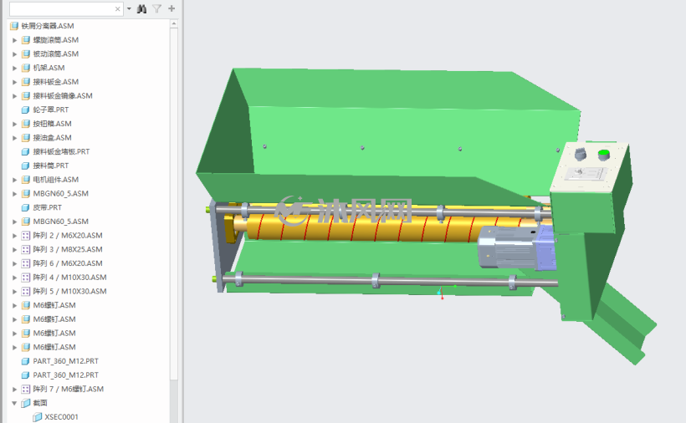
Task: Open the dropdown arrow next to the search box
Action: click(x=129, y=8)
